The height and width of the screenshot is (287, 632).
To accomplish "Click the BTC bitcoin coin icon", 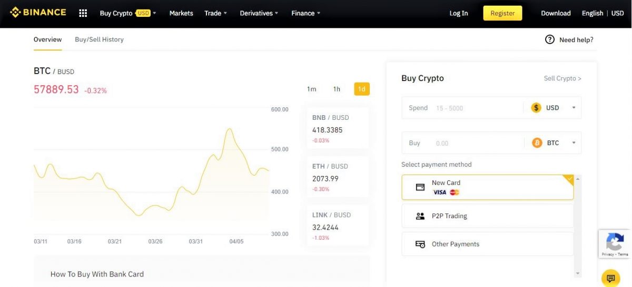I will (x=537, y=143).
